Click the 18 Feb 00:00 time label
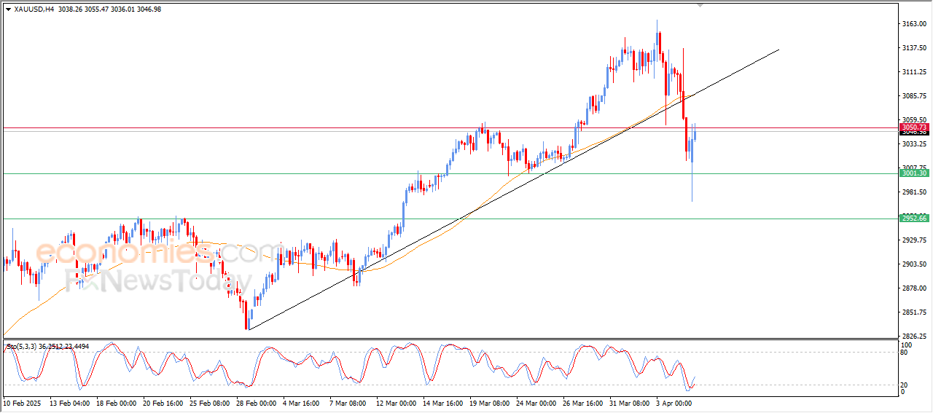 [116, 402]
